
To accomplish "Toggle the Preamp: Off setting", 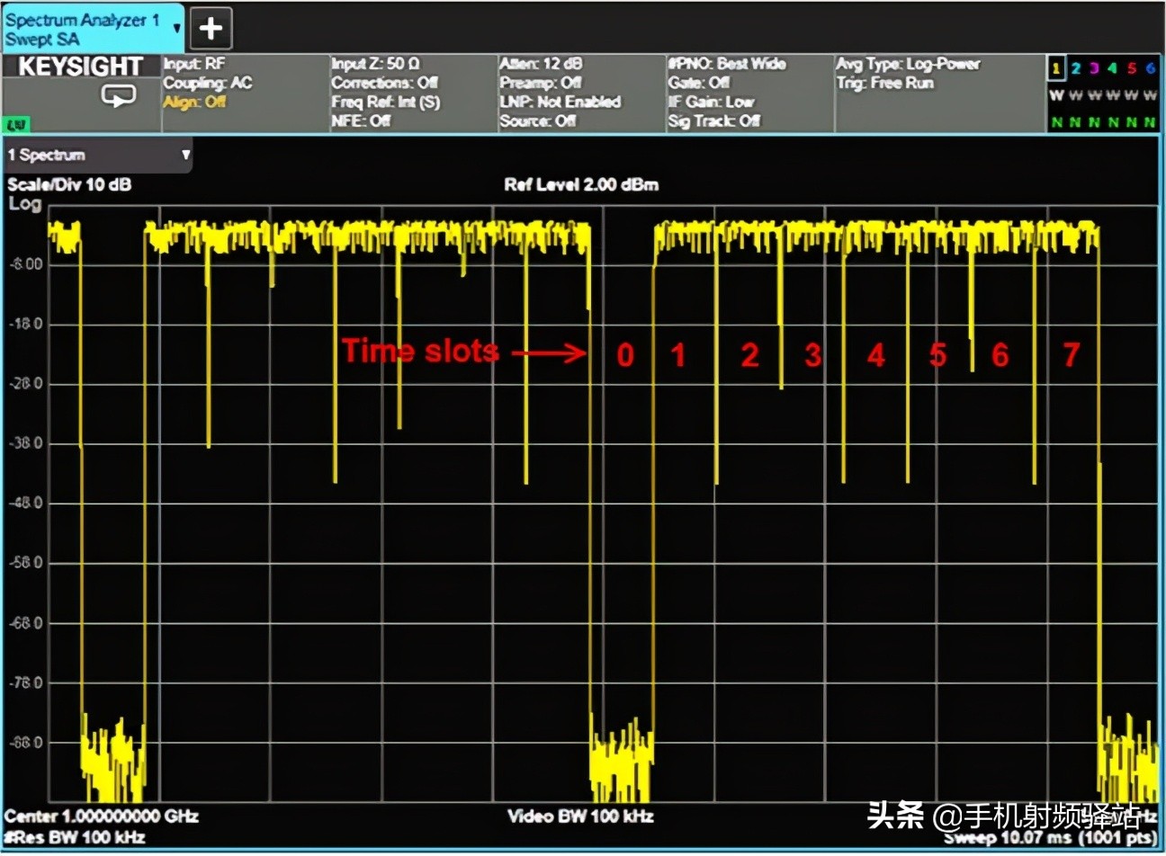I will point(541,83).
